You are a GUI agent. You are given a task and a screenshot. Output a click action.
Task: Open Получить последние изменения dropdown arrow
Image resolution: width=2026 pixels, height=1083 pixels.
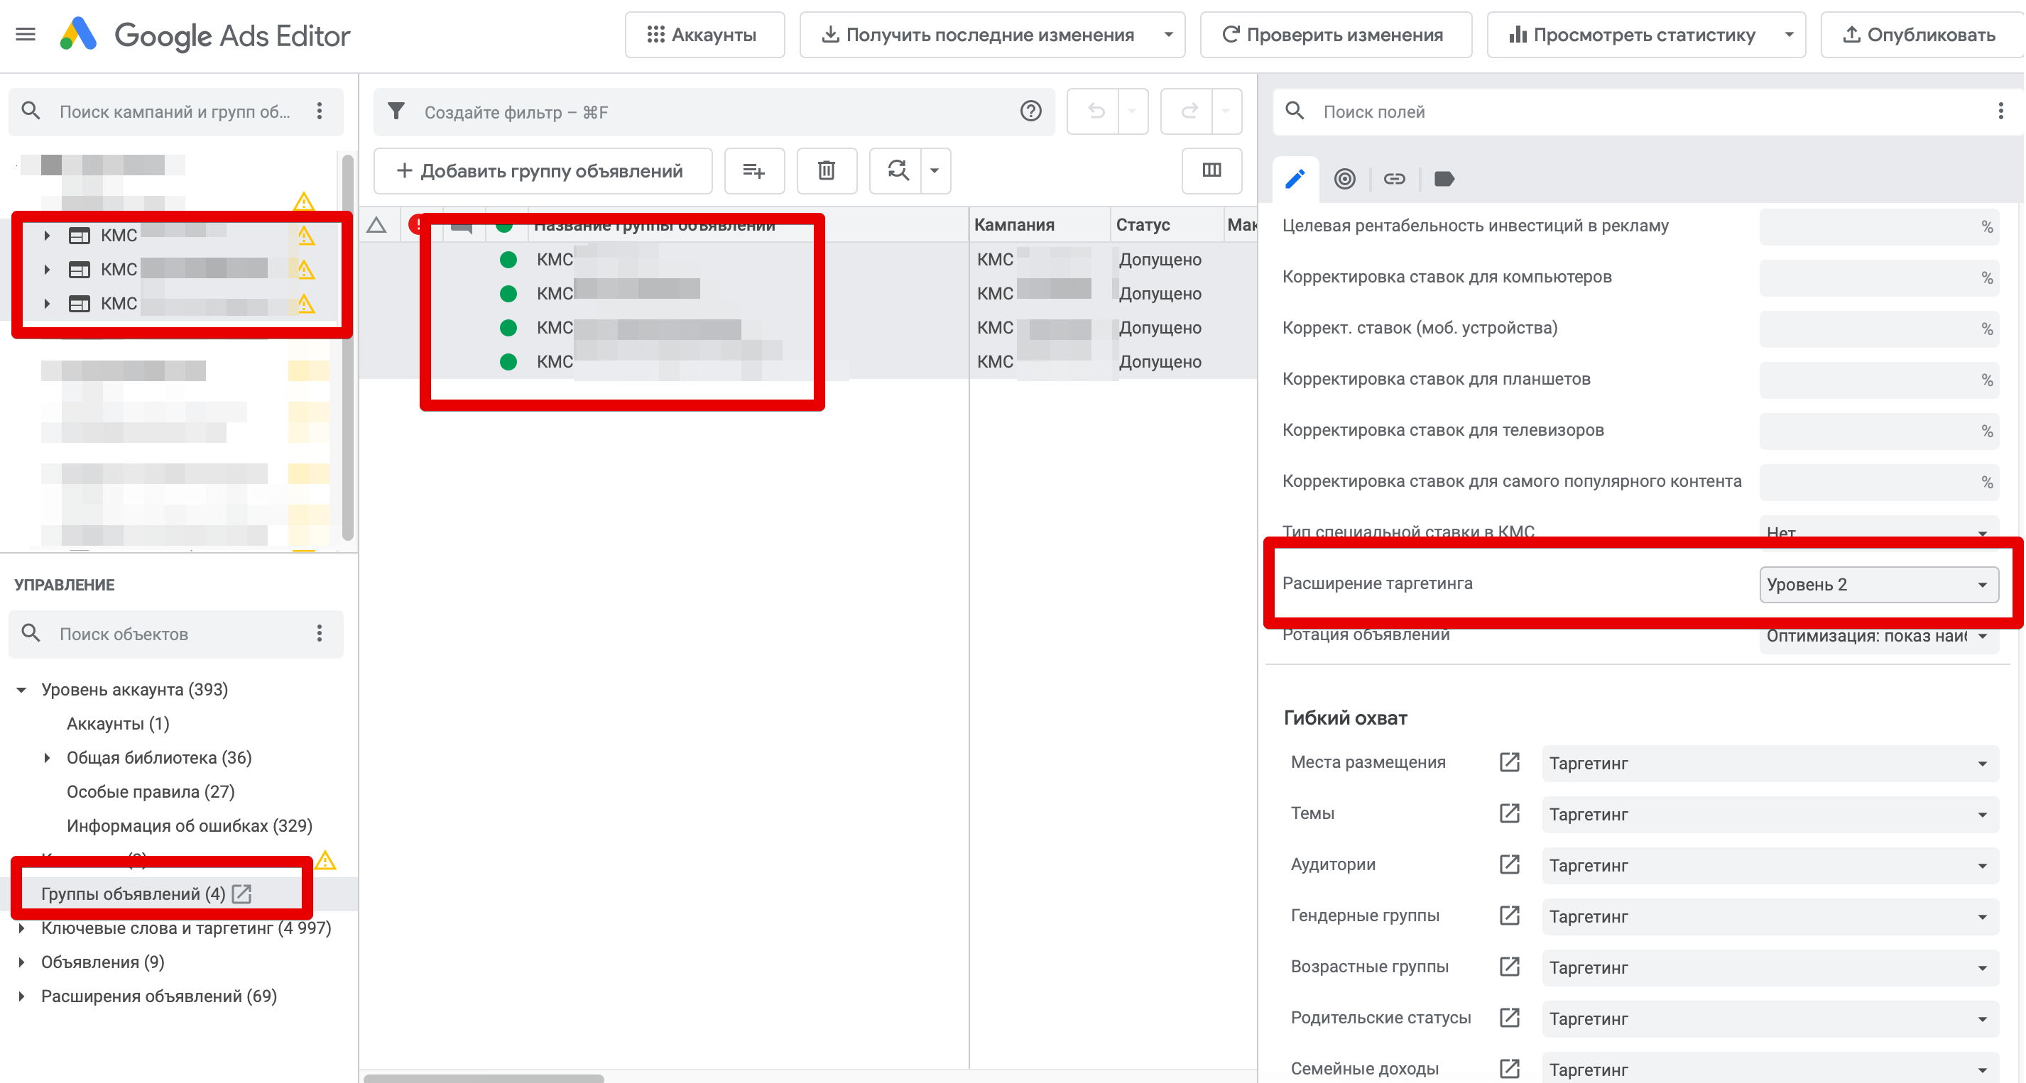1168,35
